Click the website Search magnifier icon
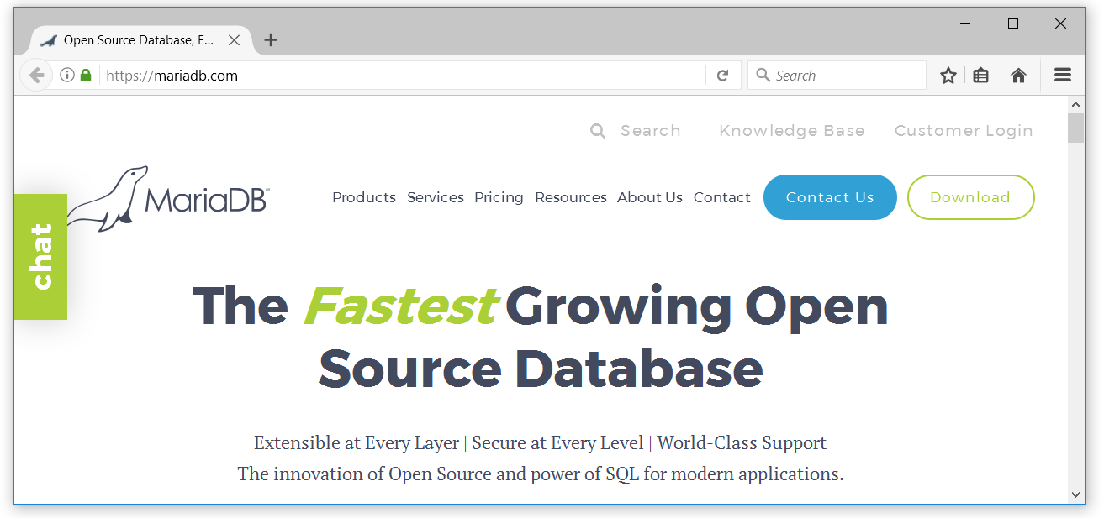 pyautogui.click(x=598, y=131)
